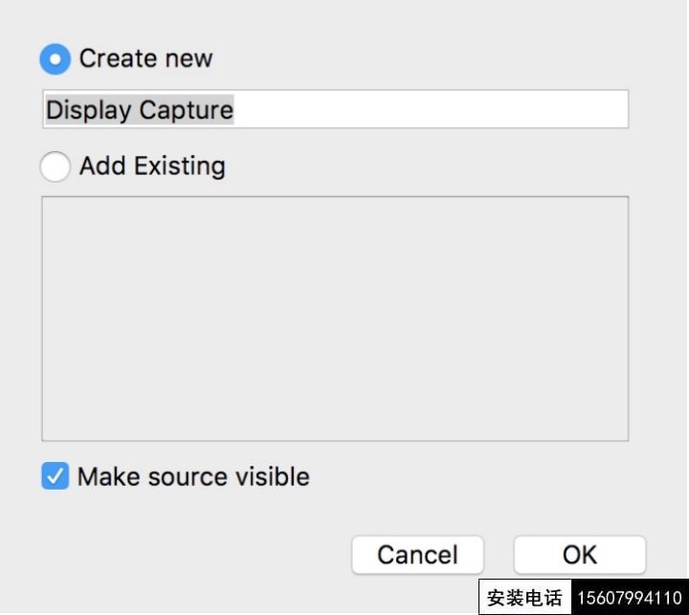Click the "Make source visible" label text
The image size is (689, 615).
point(193,476)
